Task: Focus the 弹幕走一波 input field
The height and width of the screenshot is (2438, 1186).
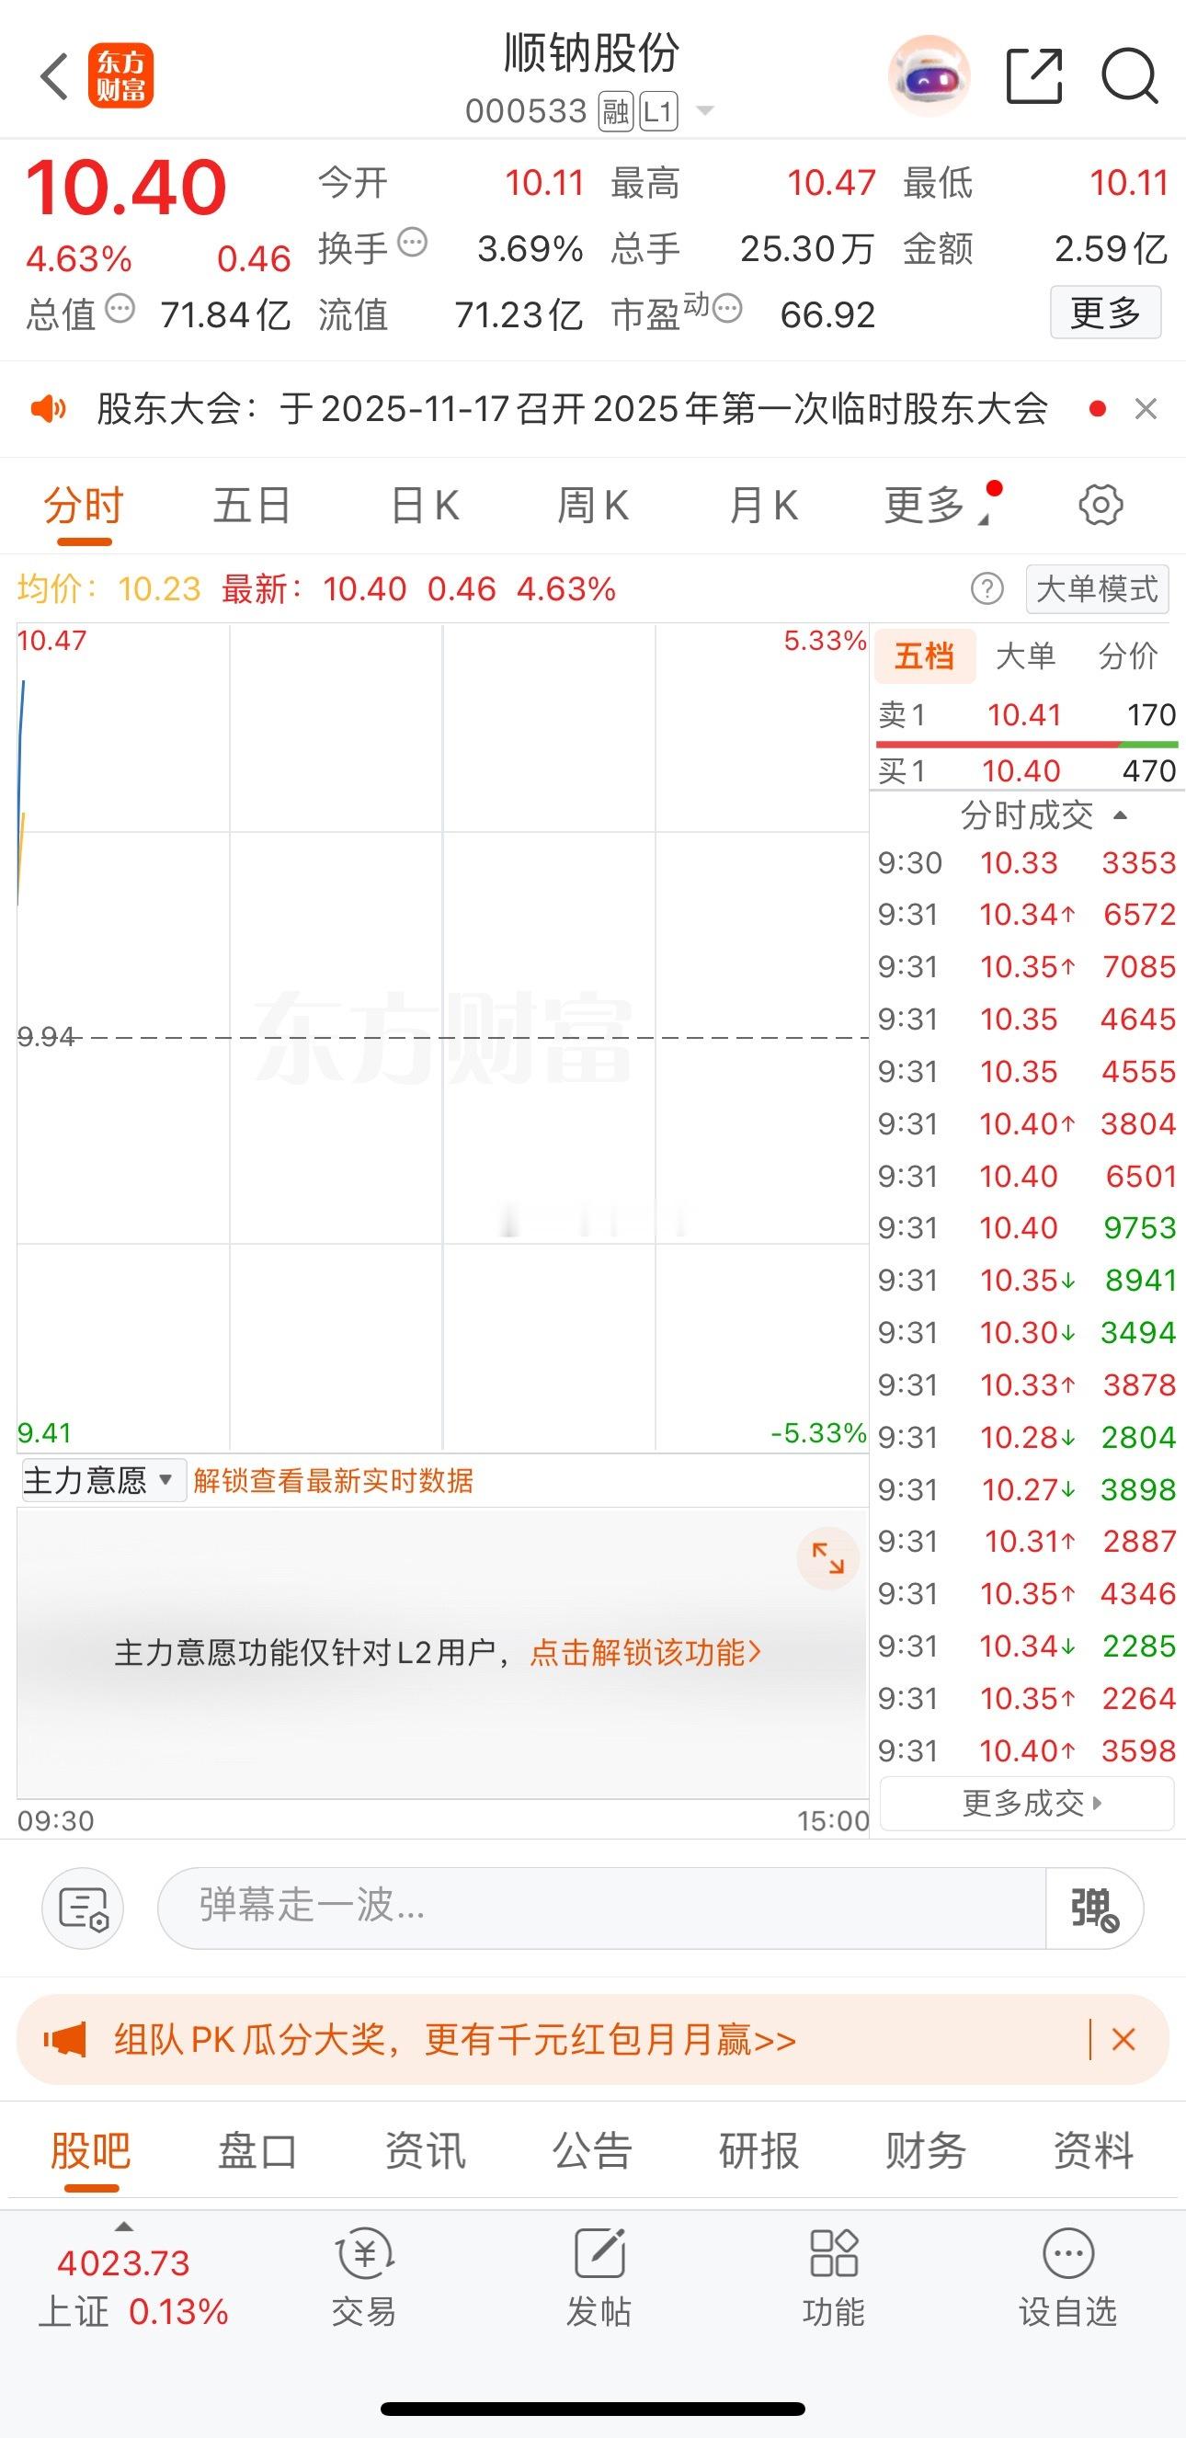Action: click(x=601, y=1909)
